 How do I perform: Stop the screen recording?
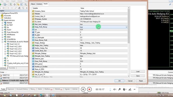coord(89,89)
